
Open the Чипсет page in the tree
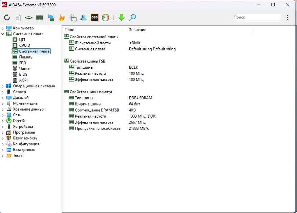[25, 69]
